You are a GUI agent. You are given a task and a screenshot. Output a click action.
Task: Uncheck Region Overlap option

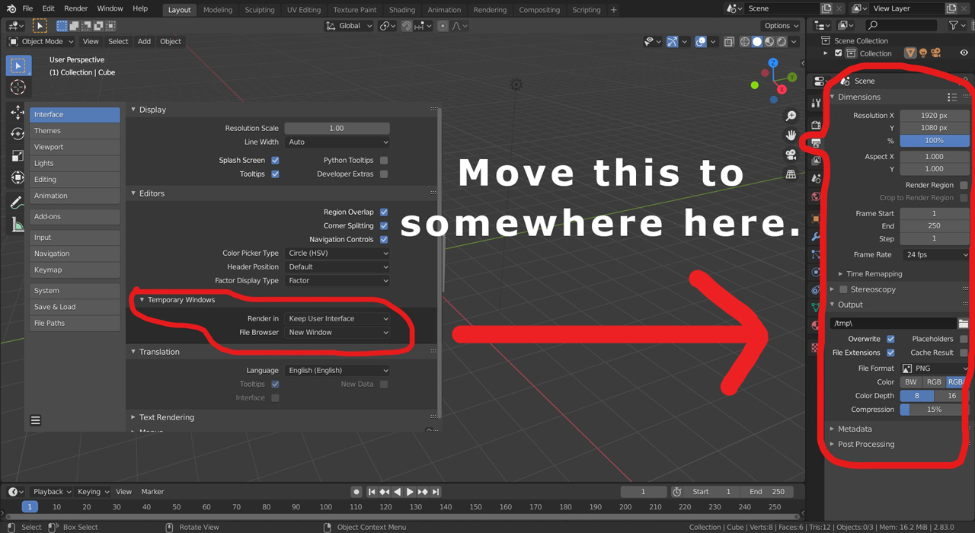coord(384,212)
